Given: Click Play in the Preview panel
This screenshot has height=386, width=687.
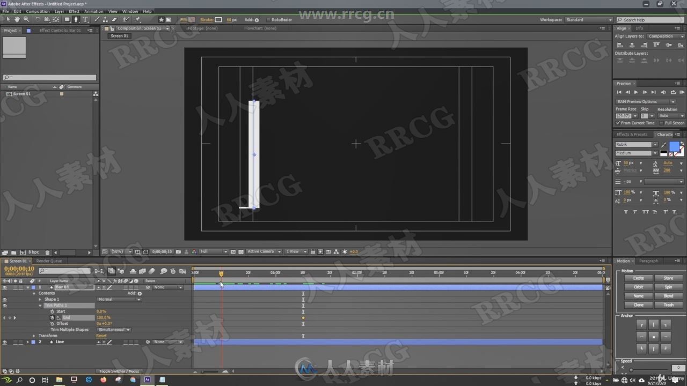Looking at the screenshot, I should (636, 92).
